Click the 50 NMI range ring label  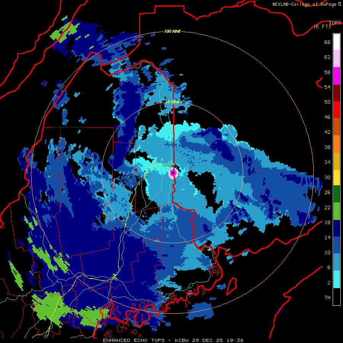click(172, 102)
